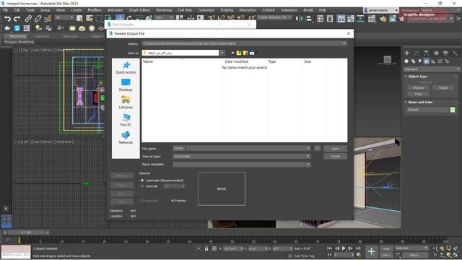
Task: Select the Unlink Selection tool
Action: (x=38, y=19)
